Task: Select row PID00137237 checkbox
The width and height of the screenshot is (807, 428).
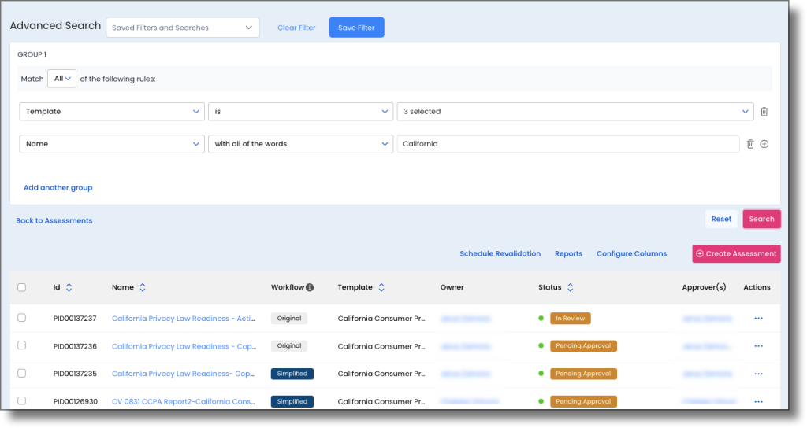Action: pyautogui.click(x=21, y=318)
